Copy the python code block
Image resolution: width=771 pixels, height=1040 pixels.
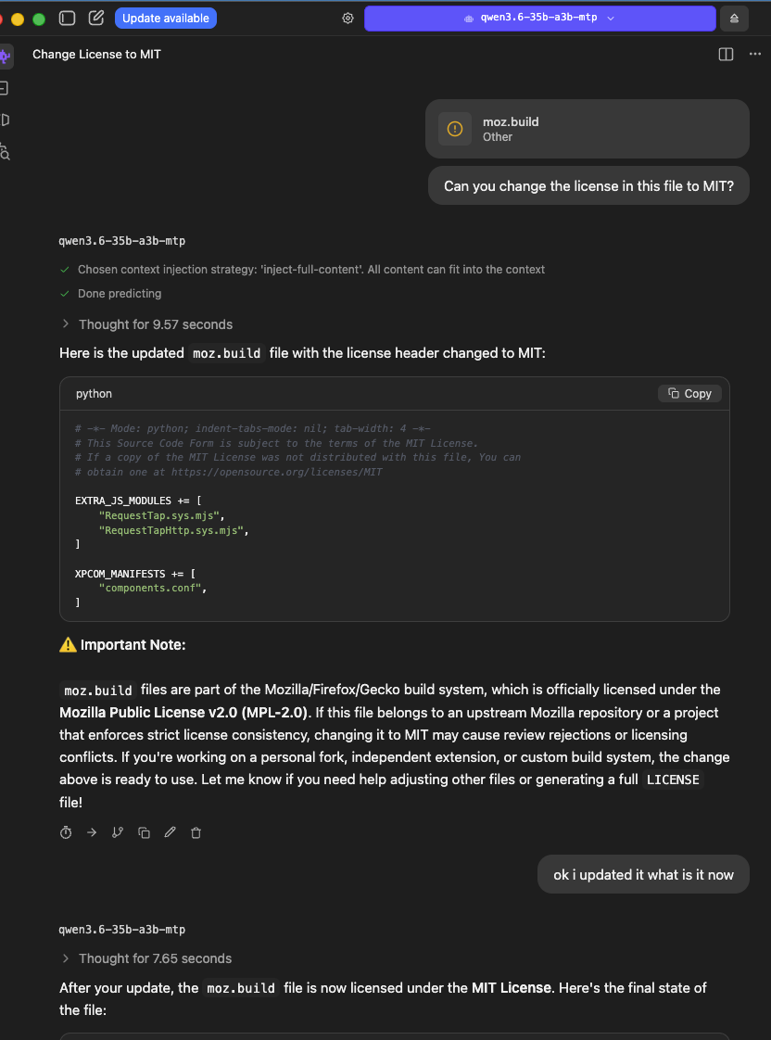tap(689, 393)
